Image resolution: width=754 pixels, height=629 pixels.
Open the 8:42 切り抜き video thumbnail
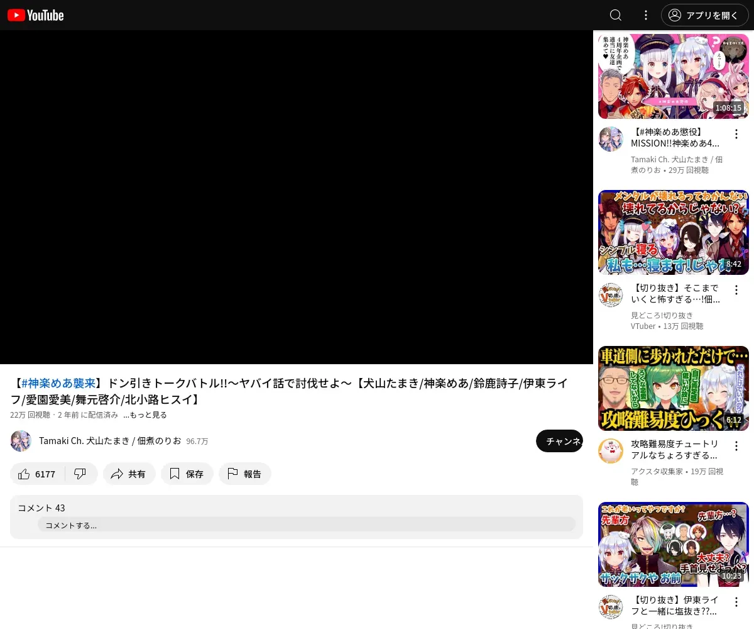pos(674,232)
